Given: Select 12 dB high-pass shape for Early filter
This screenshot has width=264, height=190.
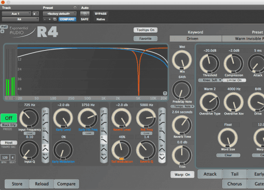Looking at the screenshot, I should 103,113.
